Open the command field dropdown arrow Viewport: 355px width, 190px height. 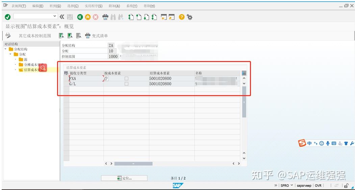[x=55, y=16]
